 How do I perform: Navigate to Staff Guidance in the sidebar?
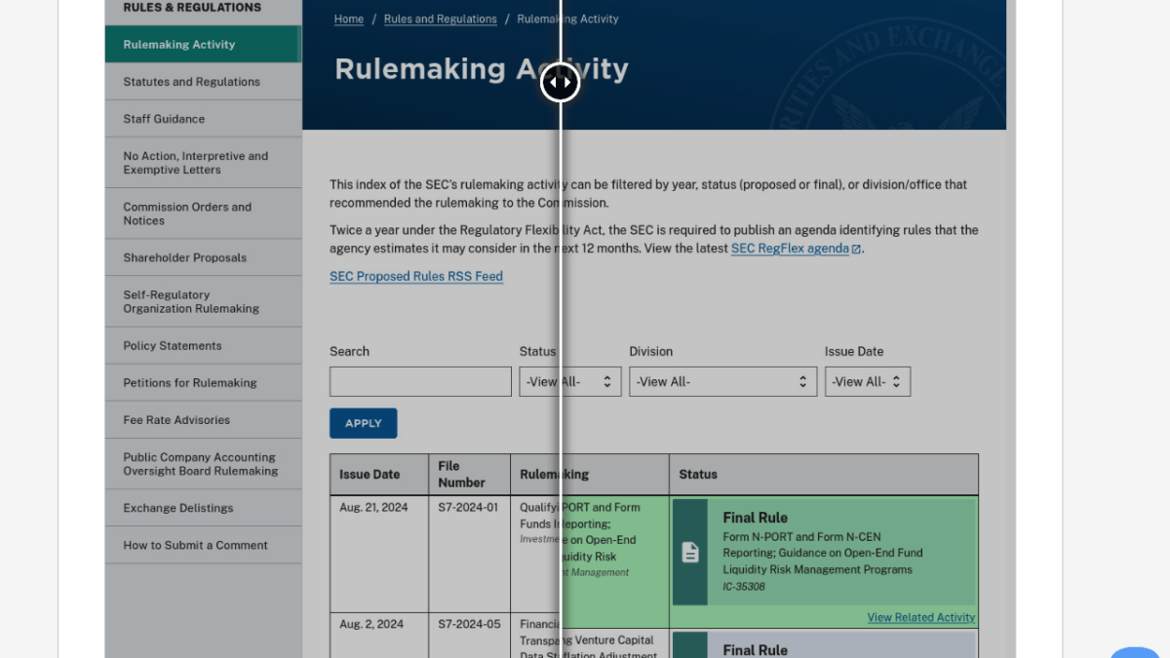(164, 119)
